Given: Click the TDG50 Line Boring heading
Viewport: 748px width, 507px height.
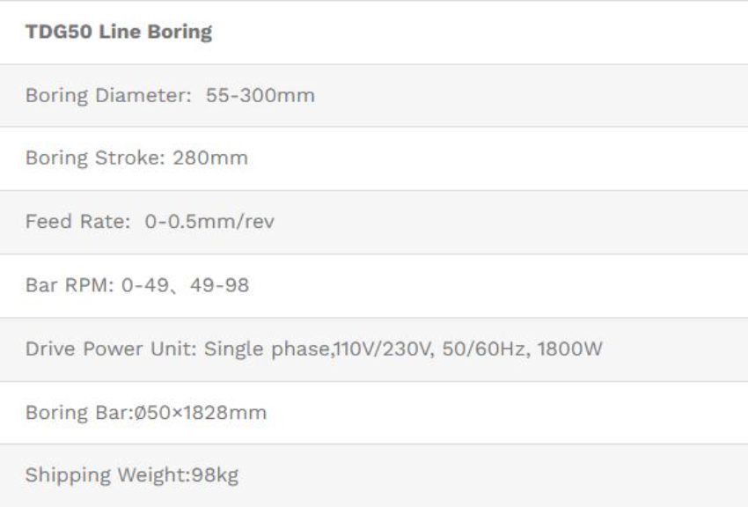Looking at the screenshot, I should click(119, 33).
